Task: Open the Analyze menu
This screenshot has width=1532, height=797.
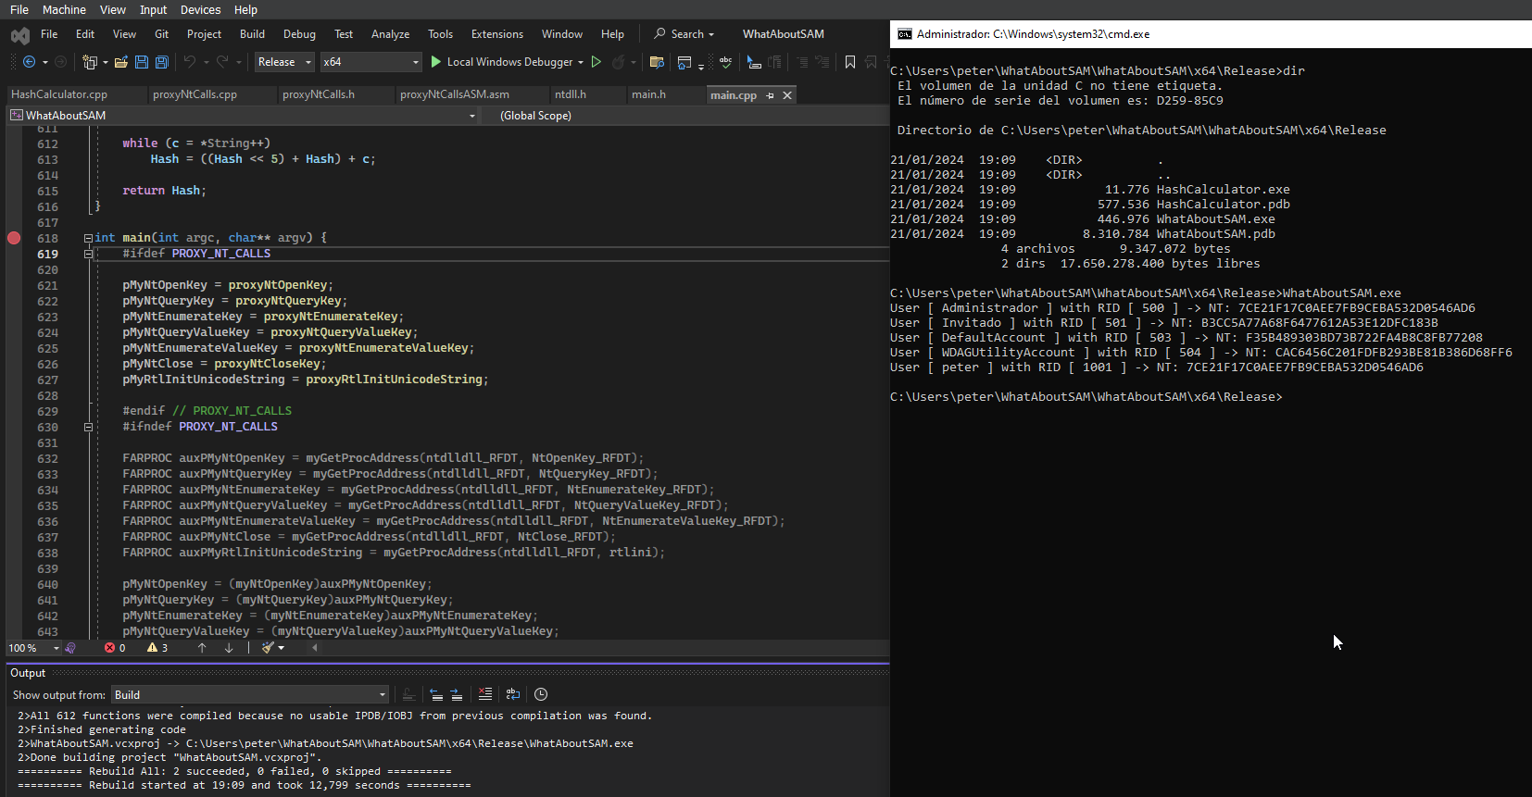Action: click(390, 34)
